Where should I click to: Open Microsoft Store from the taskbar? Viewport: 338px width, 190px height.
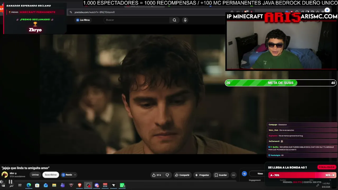pos(37,185)
